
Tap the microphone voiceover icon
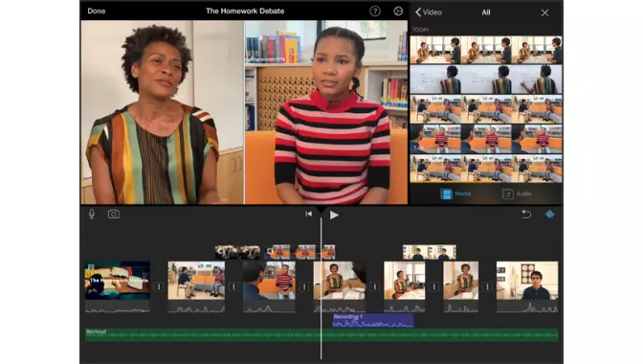tap(92, 214)
